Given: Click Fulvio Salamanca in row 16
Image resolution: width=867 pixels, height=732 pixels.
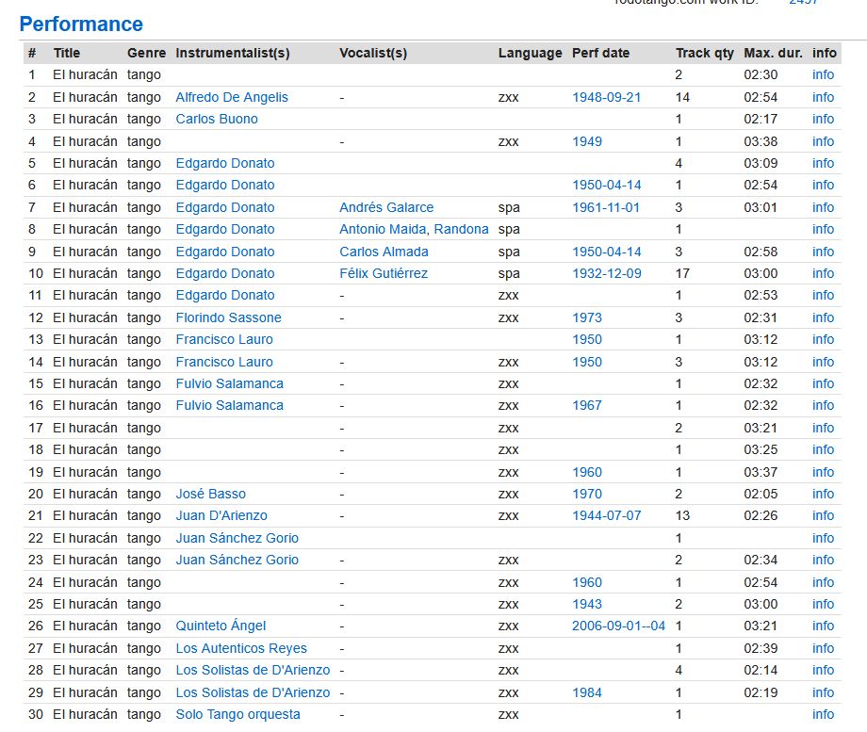Looking at the screenshot, I should 229,405.
